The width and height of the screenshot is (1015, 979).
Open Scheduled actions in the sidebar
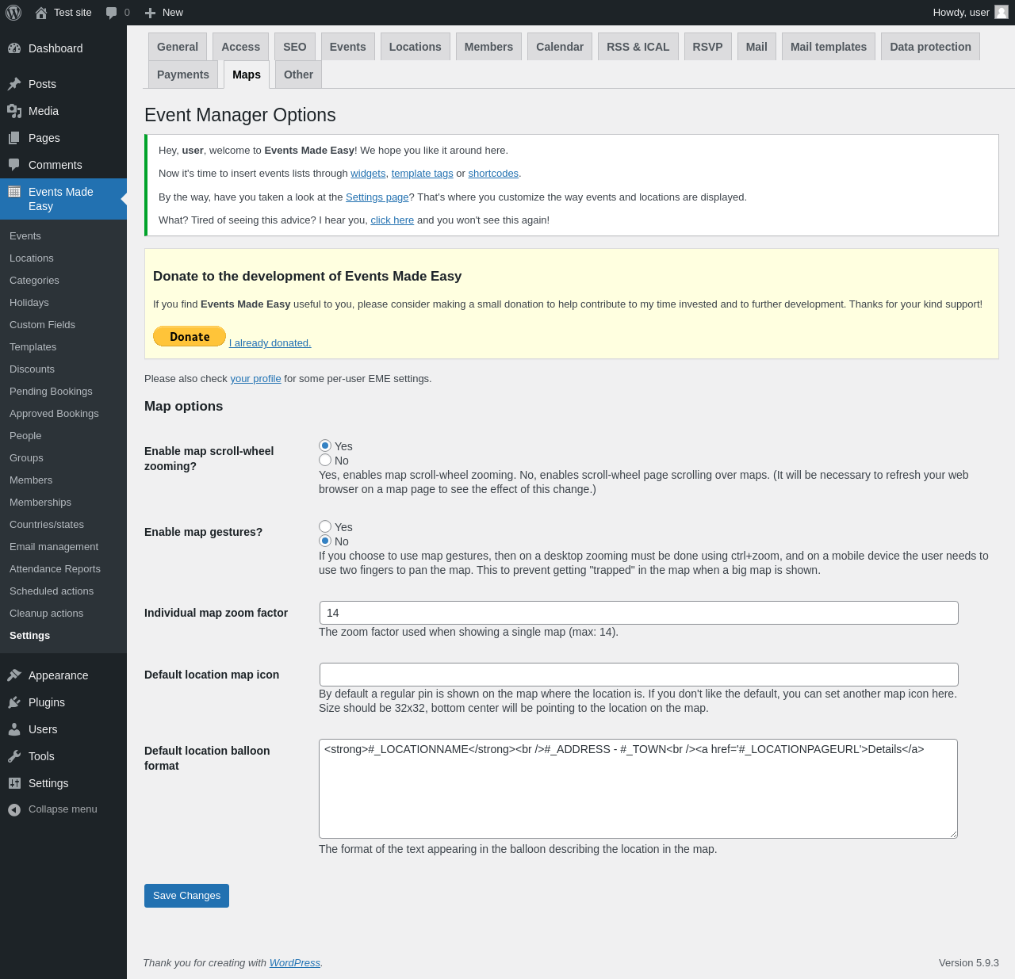click(63, 591)
